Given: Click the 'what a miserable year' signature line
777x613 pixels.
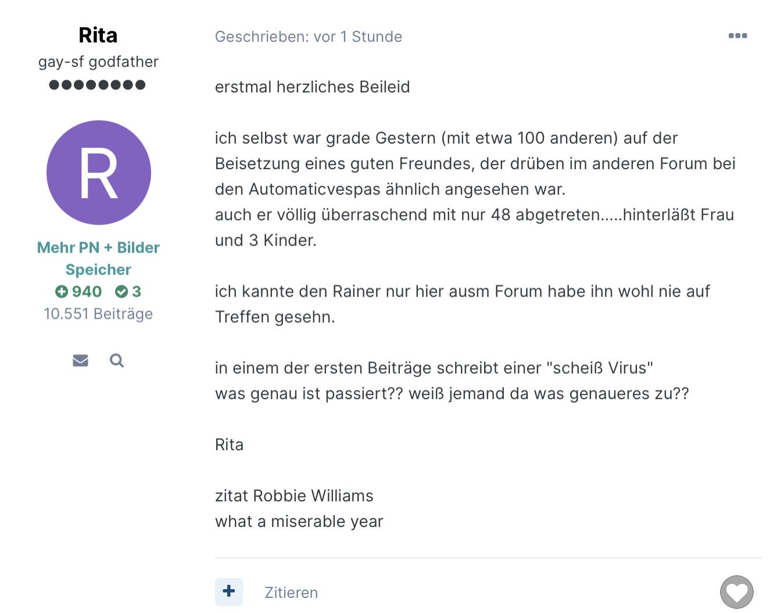Looking at the screenshot, I should (x=299, y=521).
